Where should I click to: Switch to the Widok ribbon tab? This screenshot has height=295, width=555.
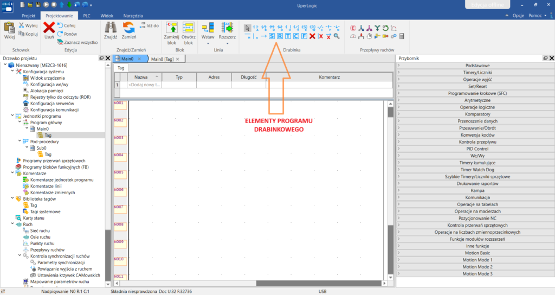pyautogui.click(x=107, y=16)
